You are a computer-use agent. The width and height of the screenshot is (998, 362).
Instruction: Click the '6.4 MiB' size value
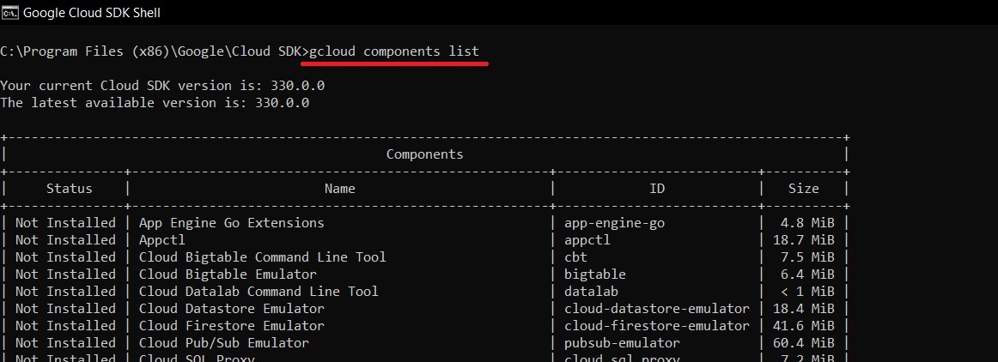point(807,275)
